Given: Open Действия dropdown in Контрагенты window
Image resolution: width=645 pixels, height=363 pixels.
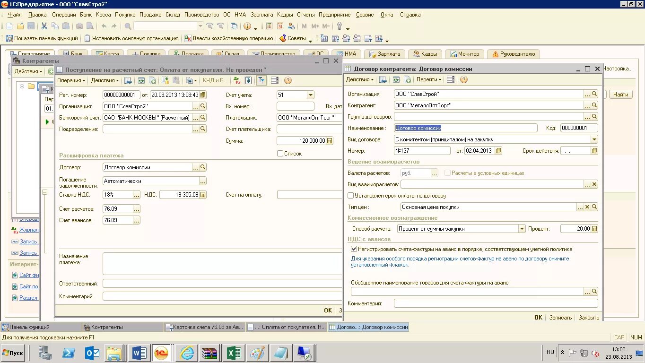Looking at the screenshot, I should (x=28, y=71).
